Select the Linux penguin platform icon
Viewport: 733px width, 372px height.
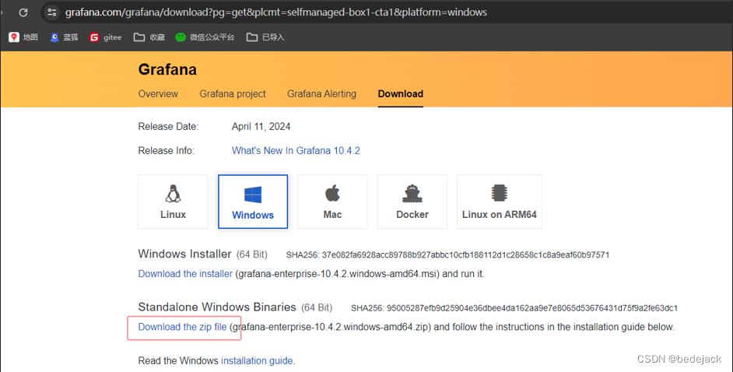173,194
